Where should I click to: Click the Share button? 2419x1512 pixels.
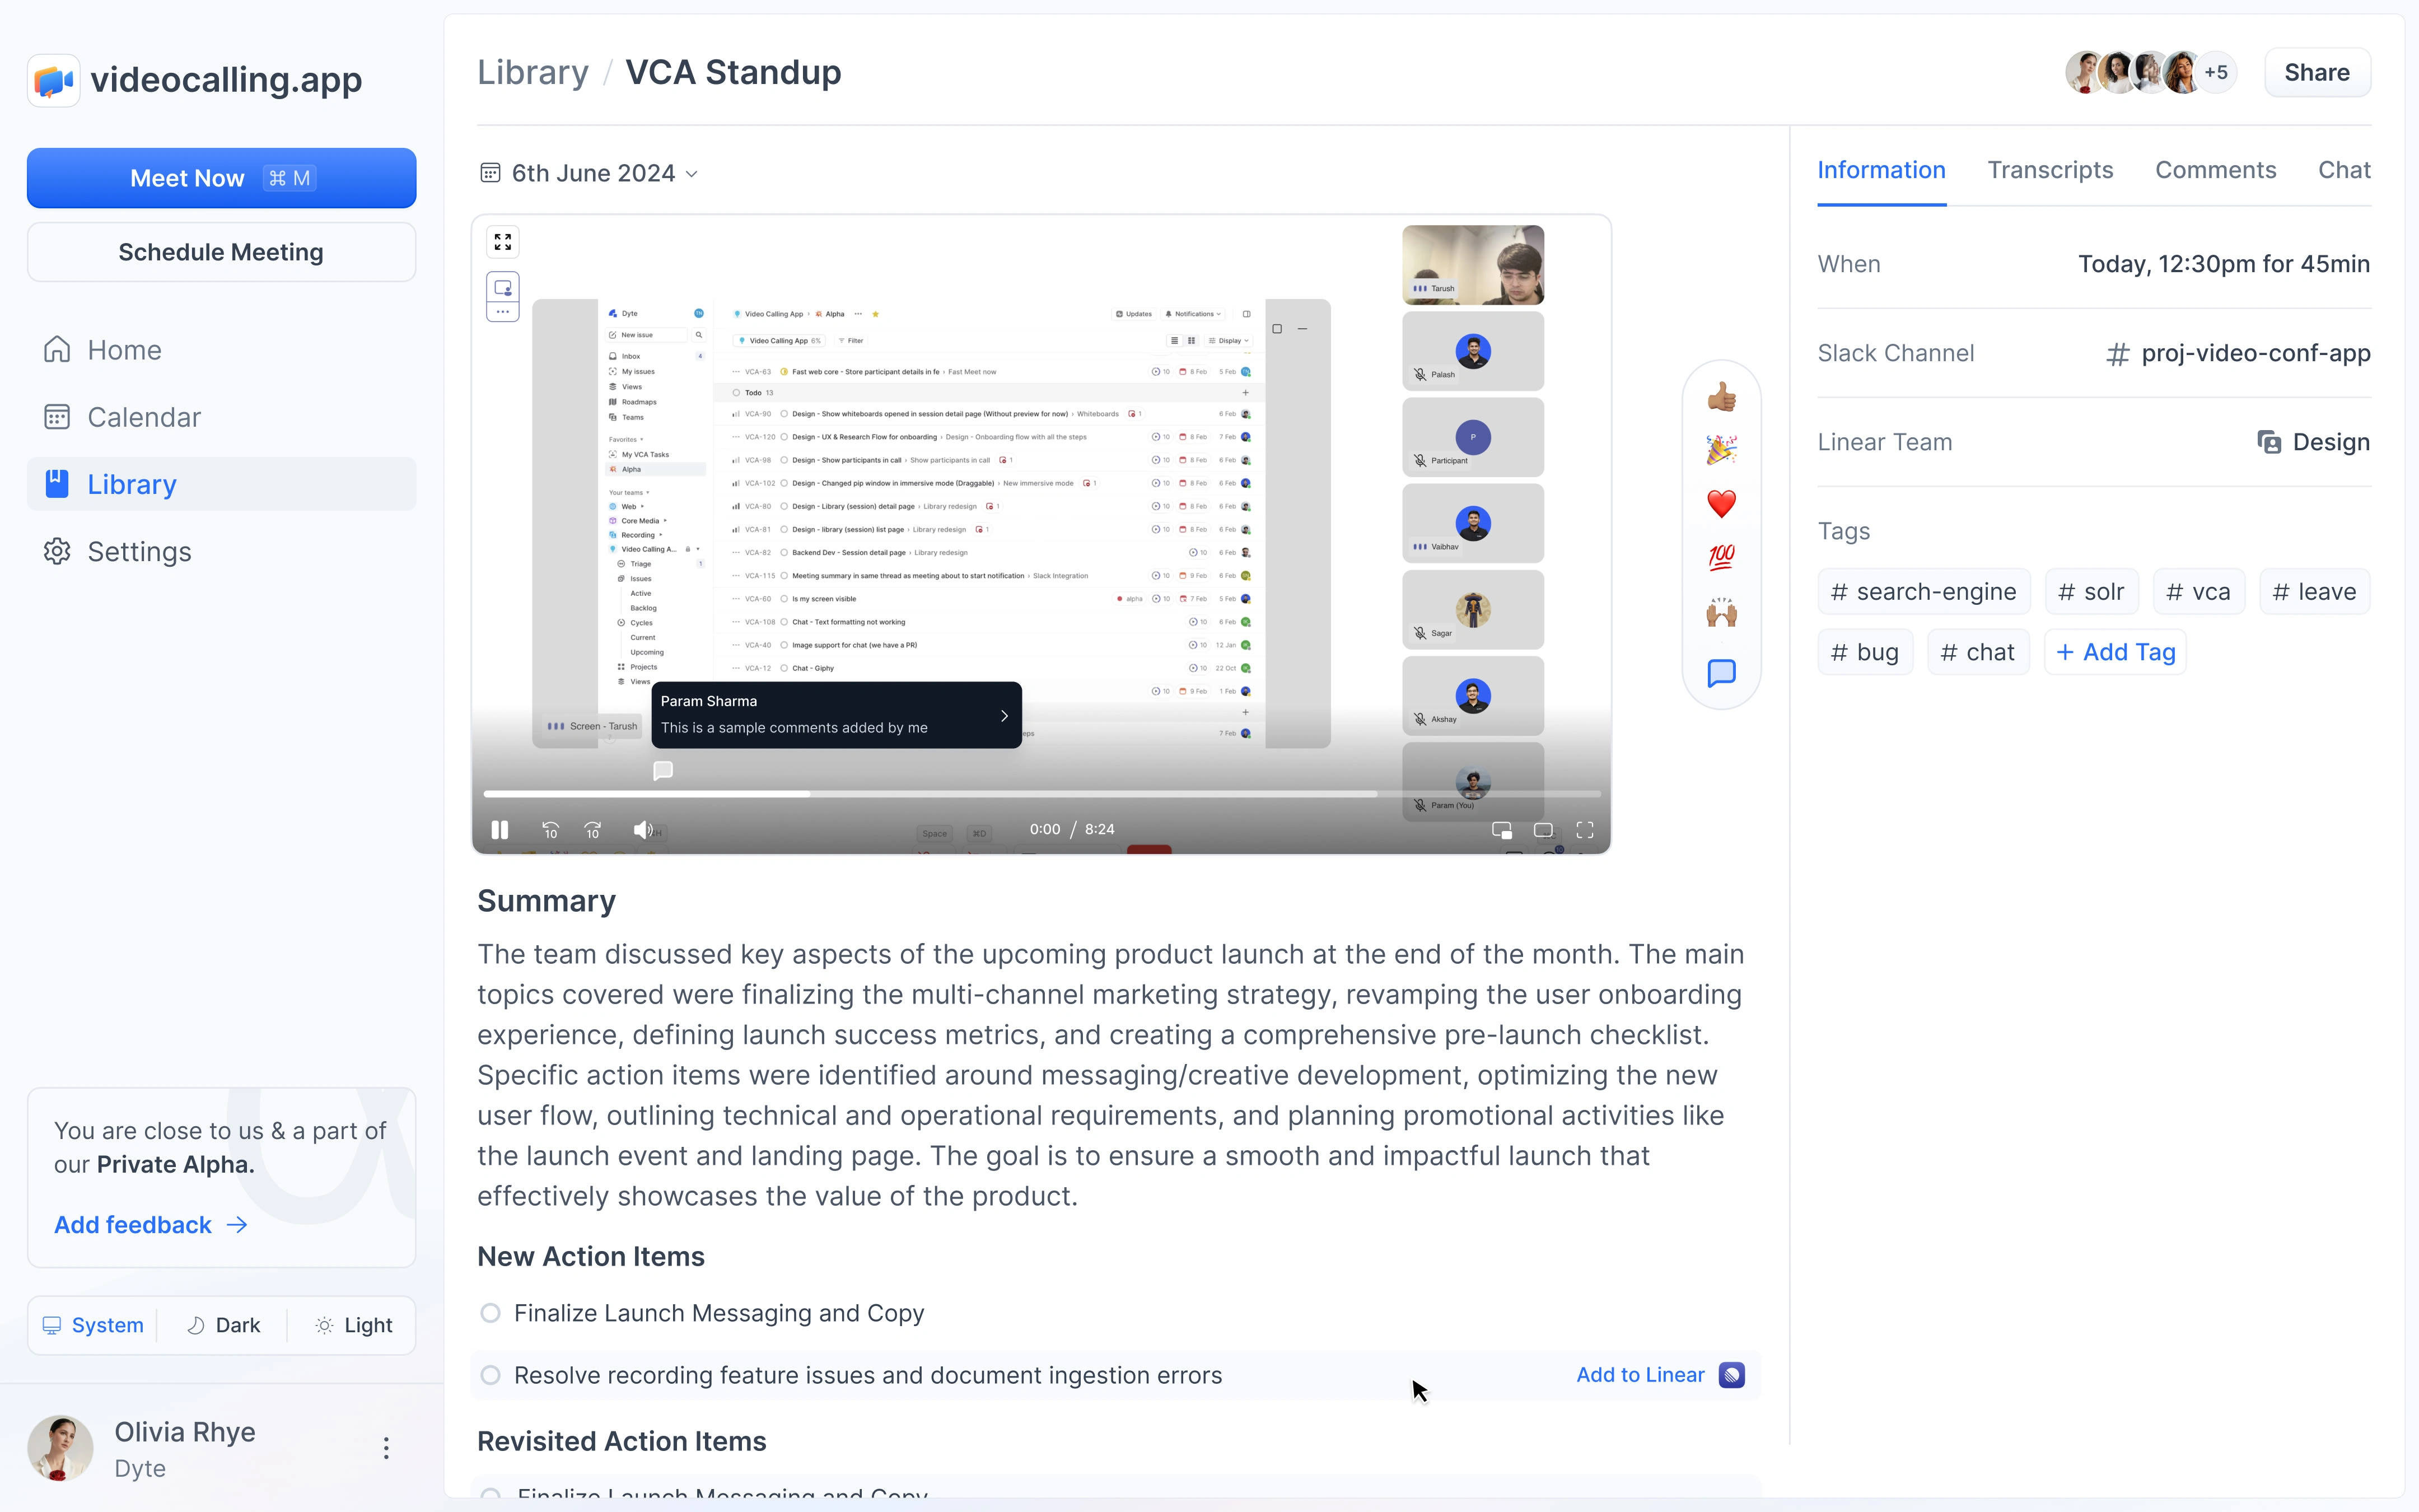coord(2316,73)
